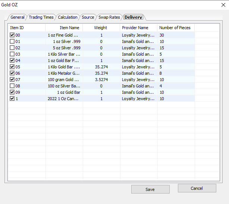Toggle the checkbox for item 08
The width and height of the screenshot is (229, 204).
pos(12,86)
